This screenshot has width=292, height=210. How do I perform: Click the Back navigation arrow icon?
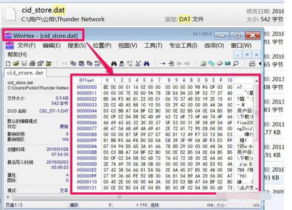tap(179, 63)
